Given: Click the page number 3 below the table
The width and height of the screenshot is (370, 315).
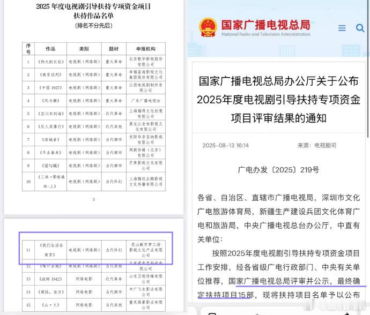Looking at the screenshot, I should click(94, 199).
